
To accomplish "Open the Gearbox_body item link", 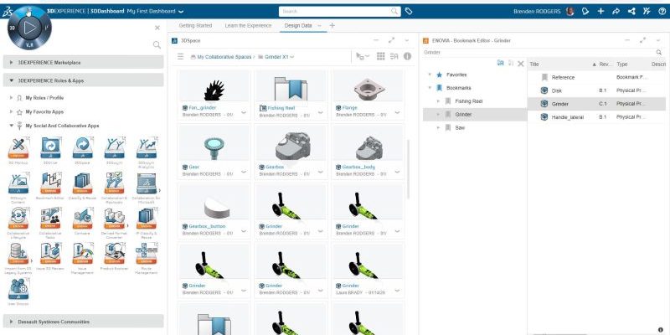I will click(x=358, y=167).
